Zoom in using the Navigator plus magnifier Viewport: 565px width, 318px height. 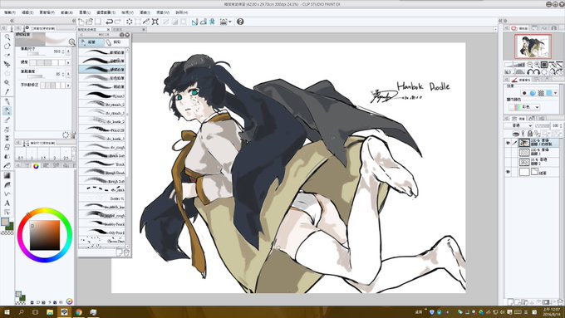[537, 65]
